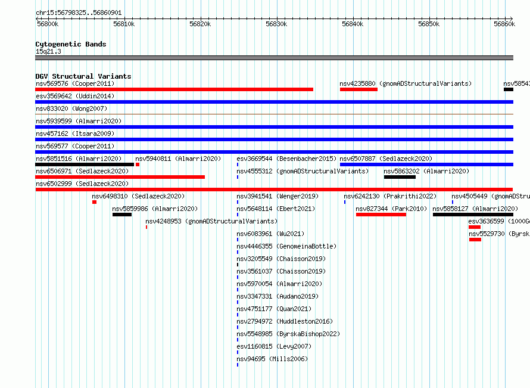Open the esv3569642 (Uddin2014) variant label
This screenshot has width=530, height=388.
pyautogui.click(x=75, y=96)
